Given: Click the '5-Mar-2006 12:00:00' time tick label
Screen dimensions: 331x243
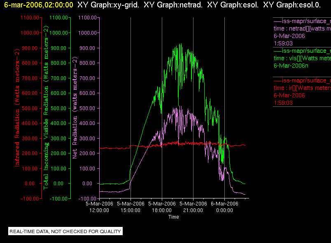Looking at the screenshot, I should coord(99,207).
